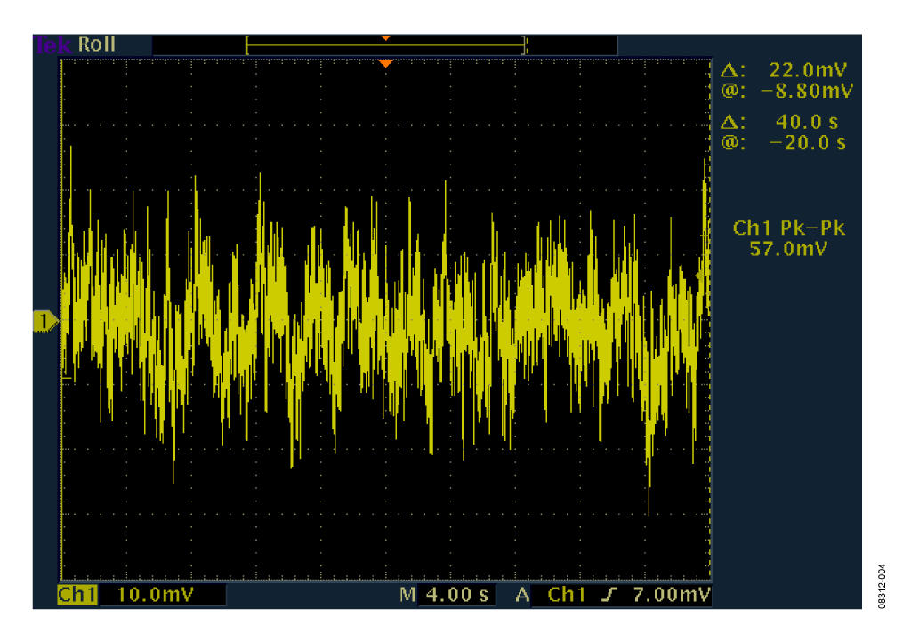Open the 10.0mV vertical scale readout
This screenshot has height=641, width=911.
pyautogui.click(x=157, y=595)
